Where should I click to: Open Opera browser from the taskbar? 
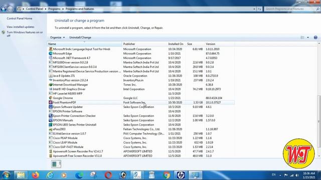pos(108,175)
